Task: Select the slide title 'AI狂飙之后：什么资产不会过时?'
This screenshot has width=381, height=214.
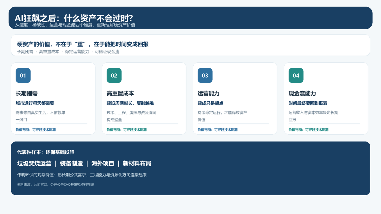Action: click(74, 18)
